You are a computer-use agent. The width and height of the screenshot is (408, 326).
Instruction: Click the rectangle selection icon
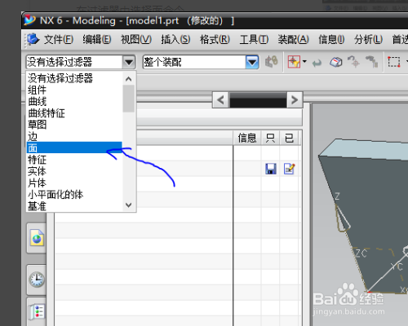[x=394, y=62]
